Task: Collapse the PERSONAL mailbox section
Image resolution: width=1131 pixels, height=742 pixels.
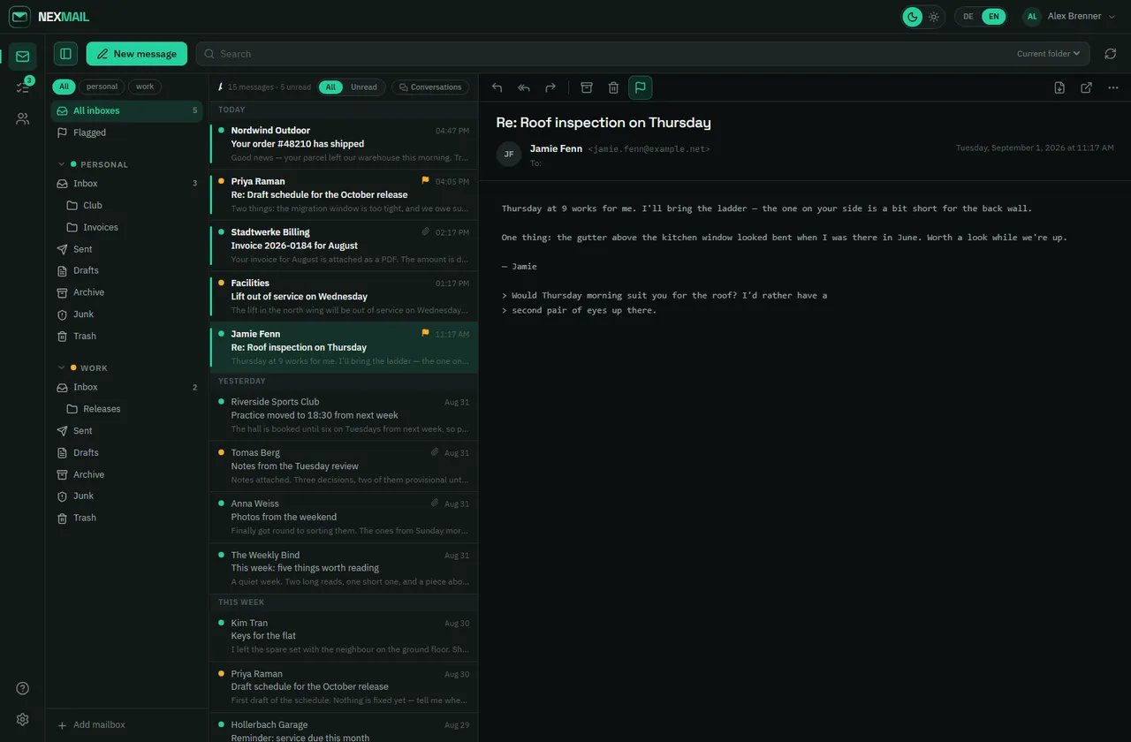Action: pyautogui.click(x=62, y=164)
